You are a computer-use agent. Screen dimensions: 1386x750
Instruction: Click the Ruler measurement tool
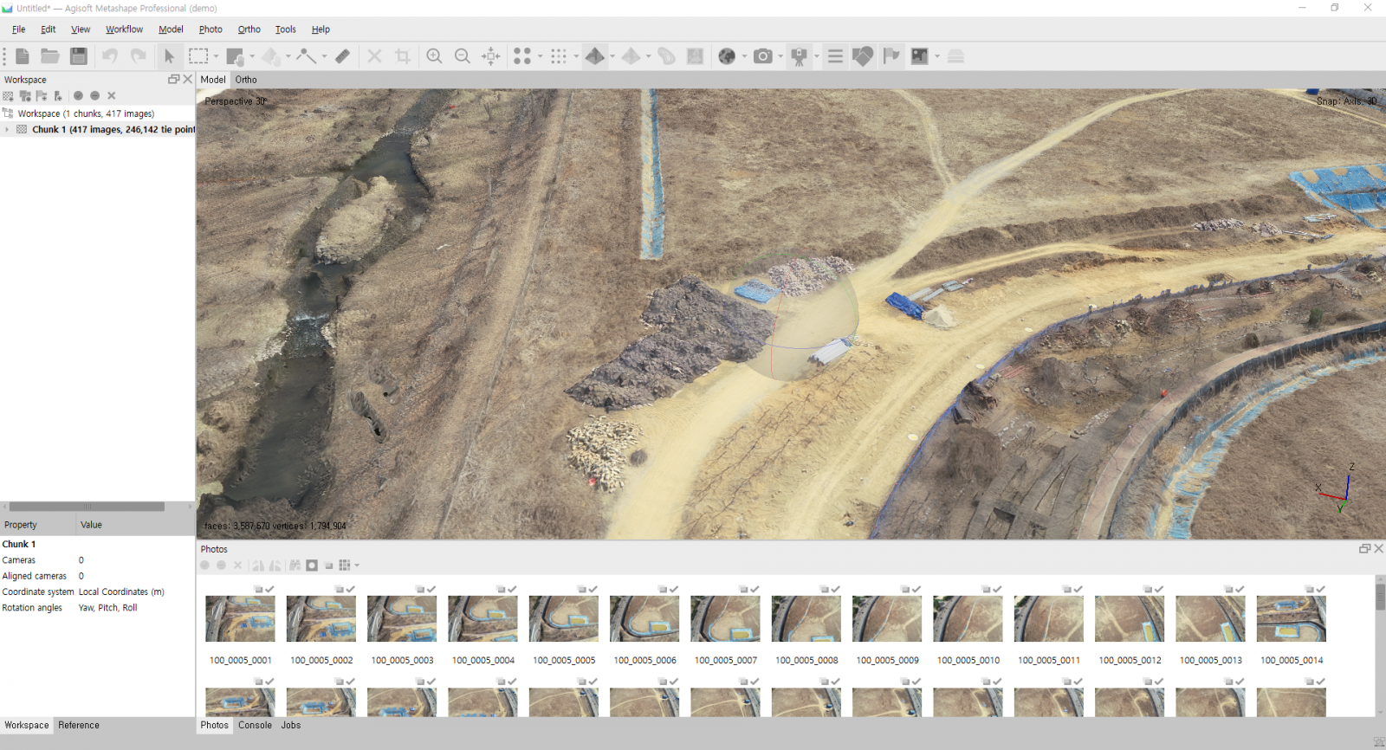pyautogui.click(x=342, y=56)
